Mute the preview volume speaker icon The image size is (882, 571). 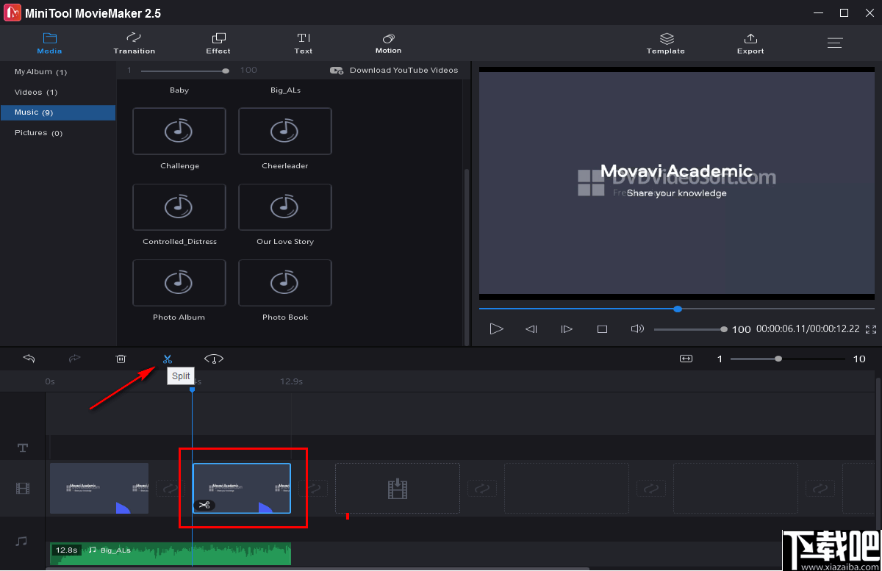pyautogui.click(x=637, y=328)
